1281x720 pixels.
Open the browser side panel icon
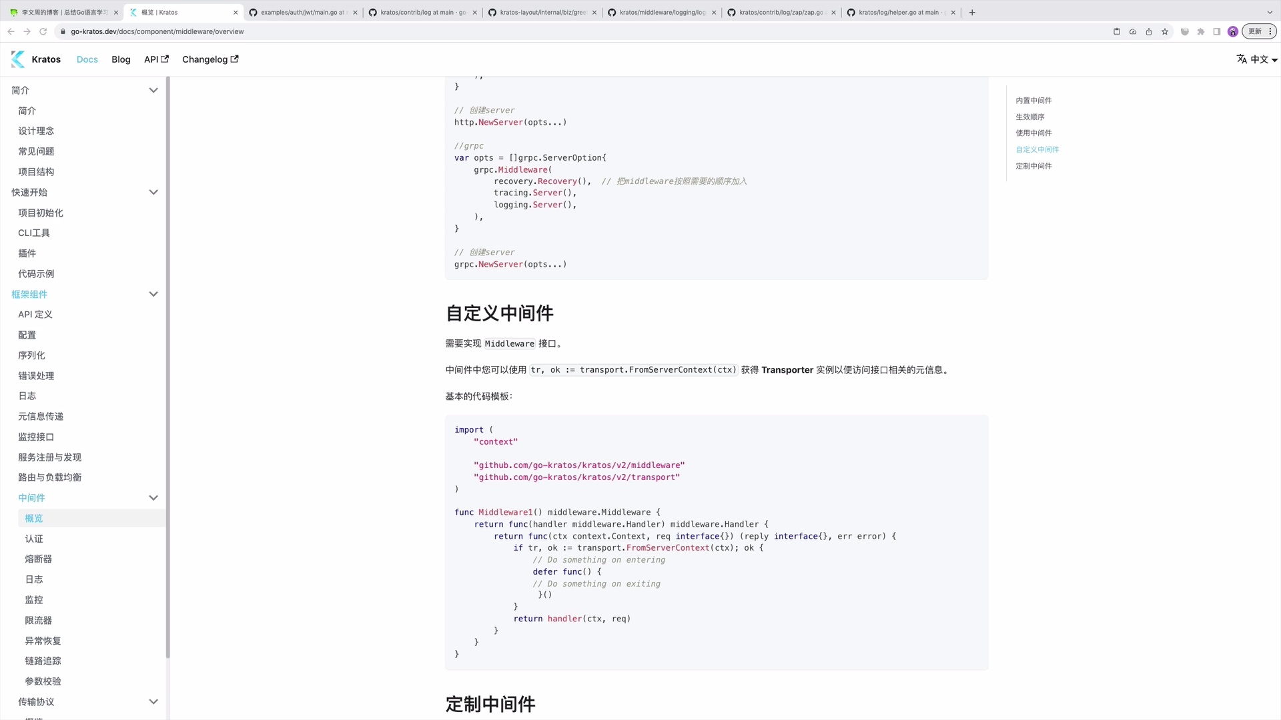click(x=1217, y=31)
